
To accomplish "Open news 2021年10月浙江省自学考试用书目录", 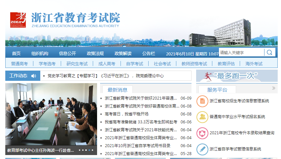I will click(x=138, y=145).
